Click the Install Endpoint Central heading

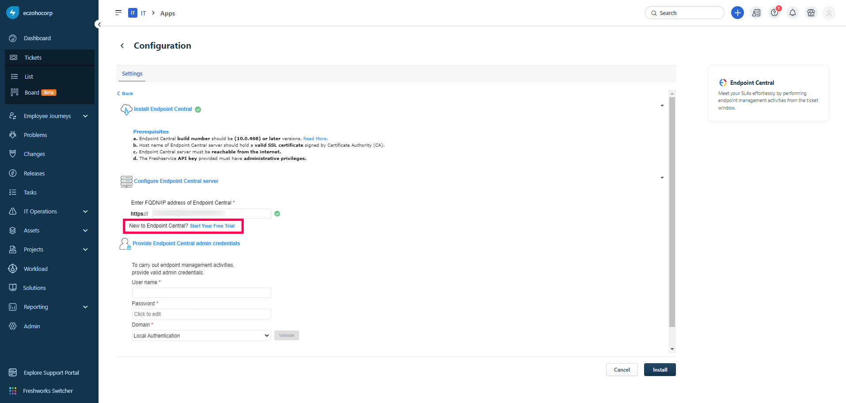pyautogui.click(x=163, y=109)
